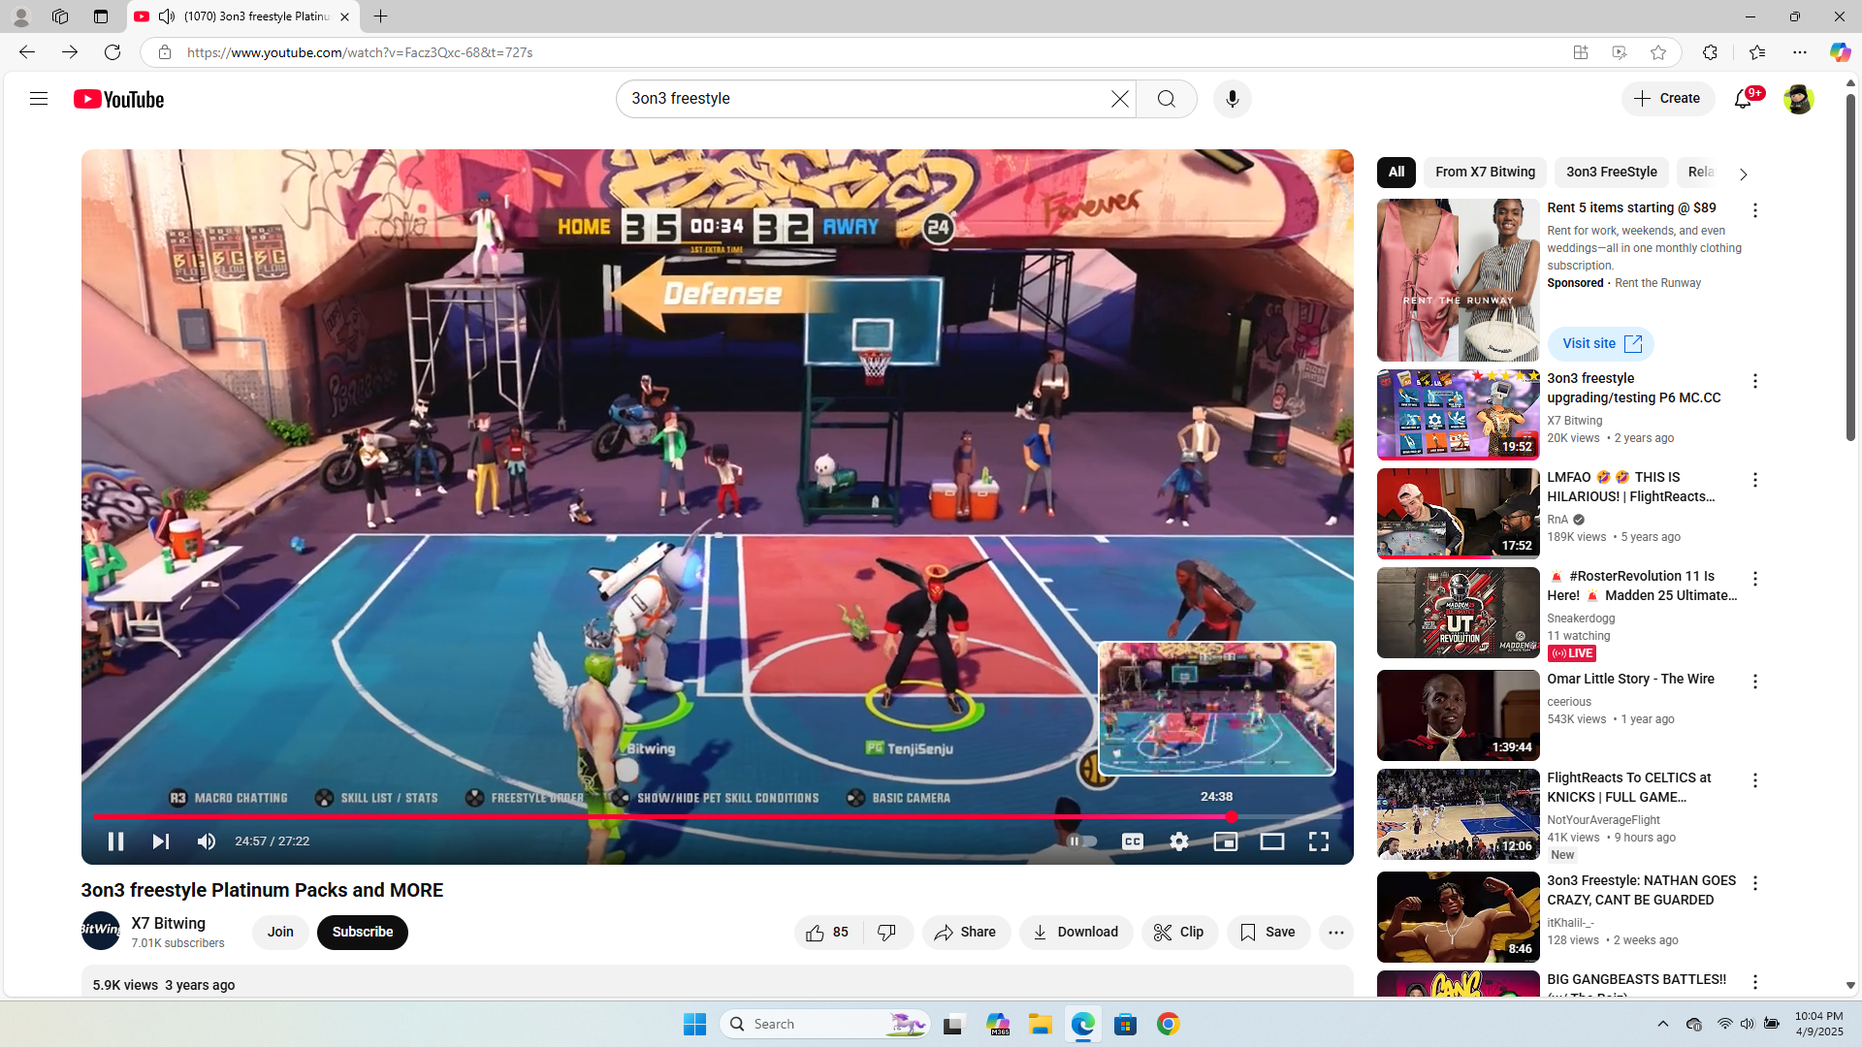Select the 3on3 FreeStyle filter chip
Image resolution: width=1862 pixels, height=1047 pixels.
[1611, 173]
